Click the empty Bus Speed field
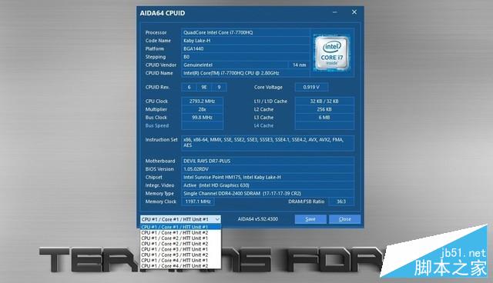Image resolution: width=493 pixels, height=283 pixels. 202,126
